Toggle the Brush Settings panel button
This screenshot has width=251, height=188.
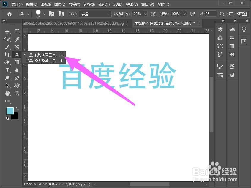pos(52,14)
